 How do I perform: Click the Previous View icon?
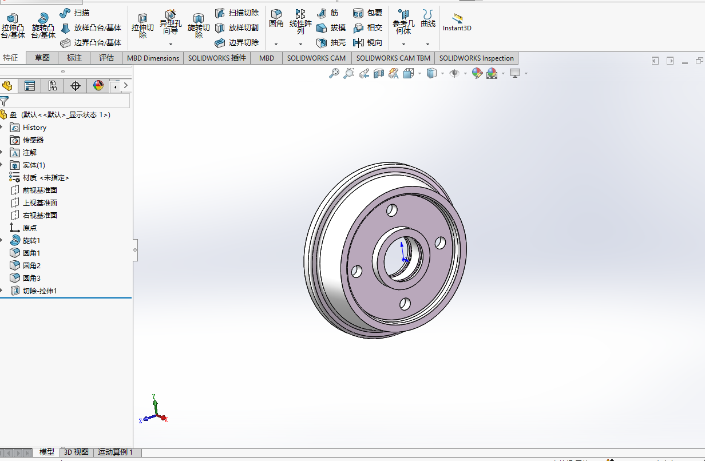click(x=364, y=73)
